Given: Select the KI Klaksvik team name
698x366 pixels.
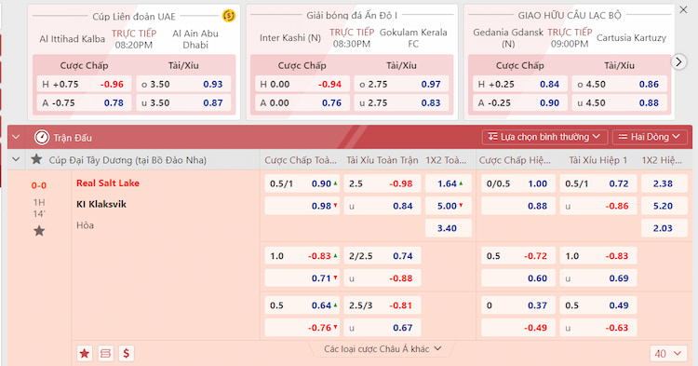Looking at the screenshot, I should click(x=101, y=204).
